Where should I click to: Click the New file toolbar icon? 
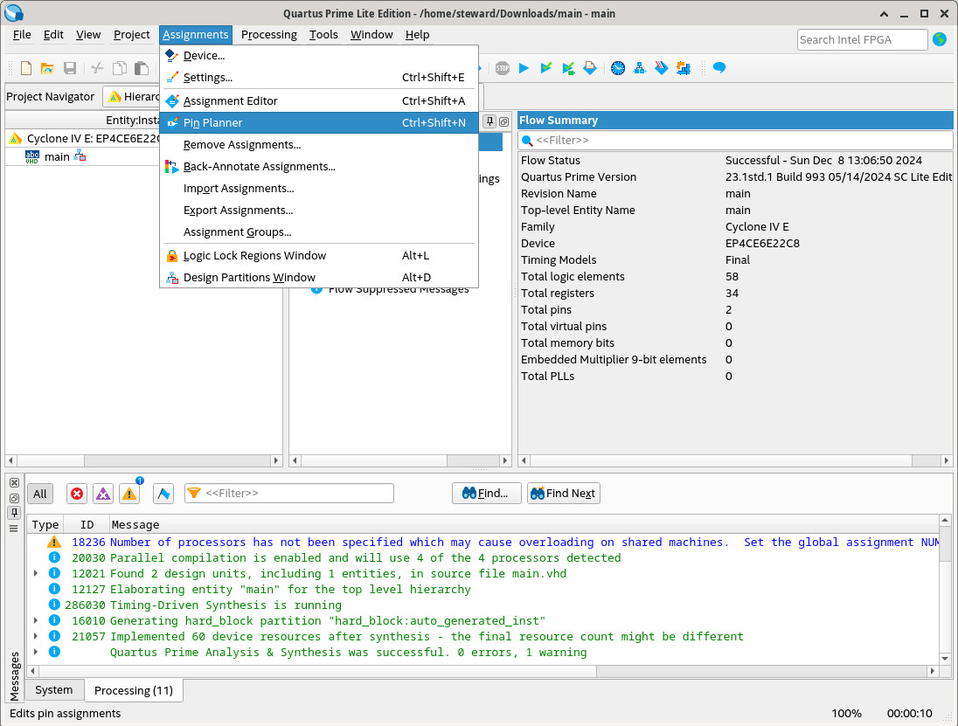point(25,68)
